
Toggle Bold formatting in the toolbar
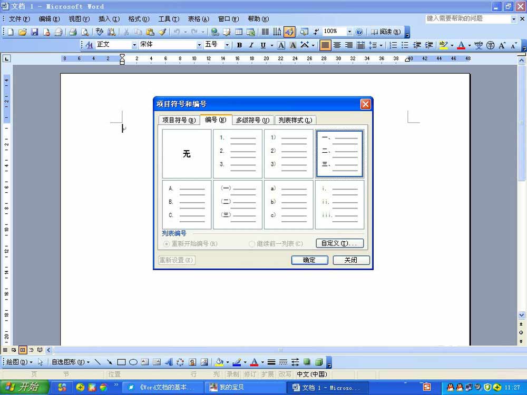[x=239, y=45]
